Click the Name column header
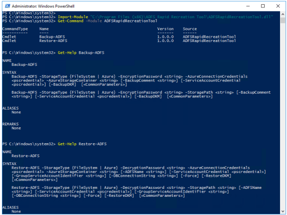287x215 pixels. pos(44,29)
